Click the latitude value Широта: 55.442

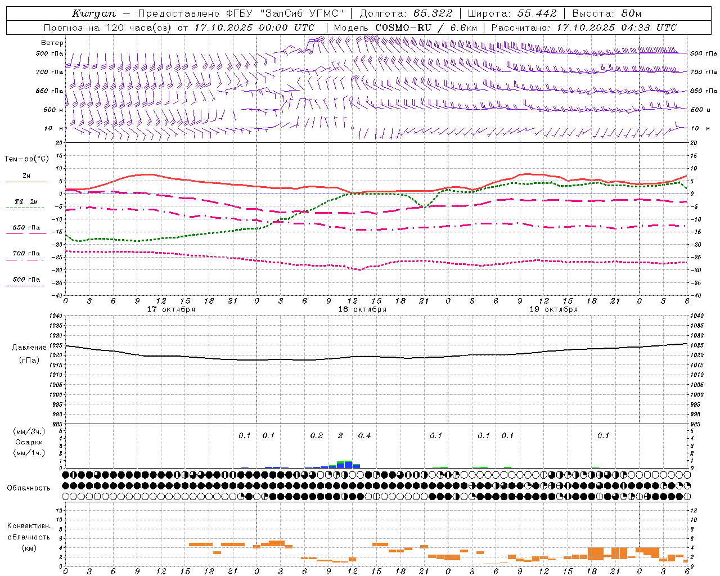tap(512, 13)
